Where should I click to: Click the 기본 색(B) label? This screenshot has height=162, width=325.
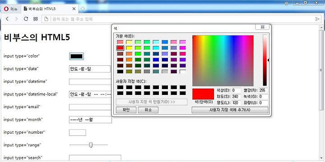coord(125,36)
